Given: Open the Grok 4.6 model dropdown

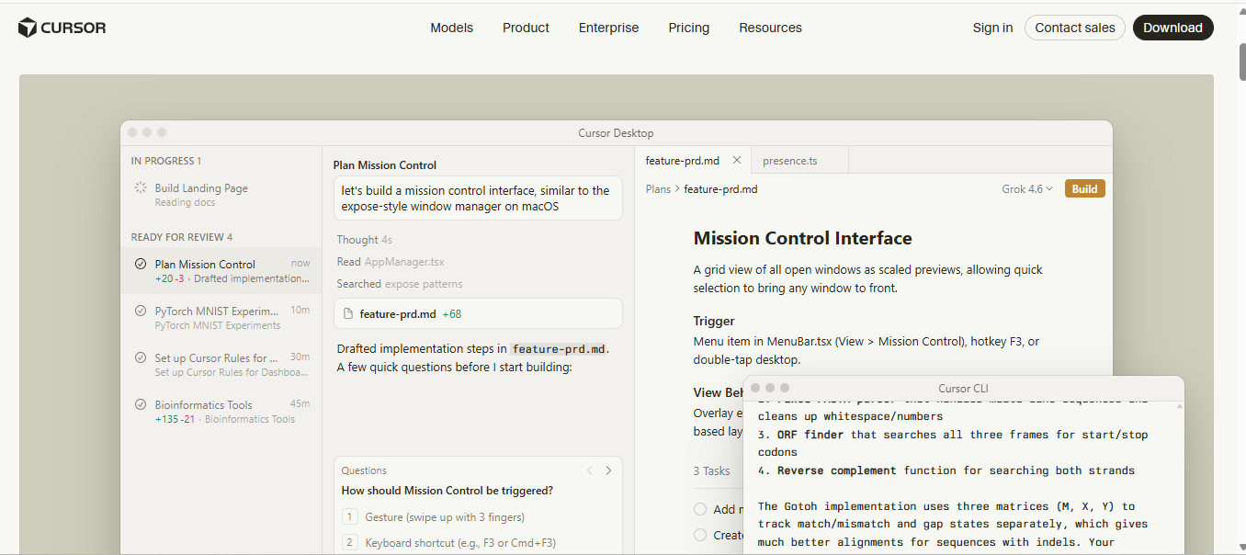Looking at the screenshot, I should pos(1027,188).
